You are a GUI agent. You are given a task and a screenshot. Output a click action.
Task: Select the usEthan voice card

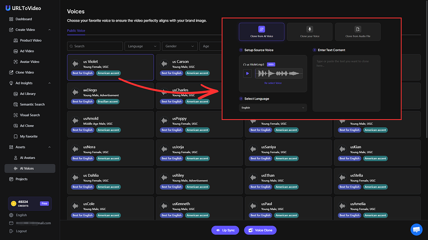(288, 181)
